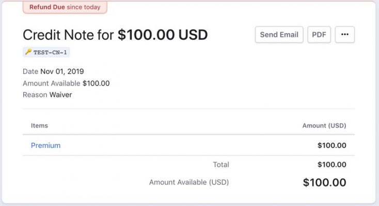Click the Amount (USD) column header

click(x=324, y=125)
